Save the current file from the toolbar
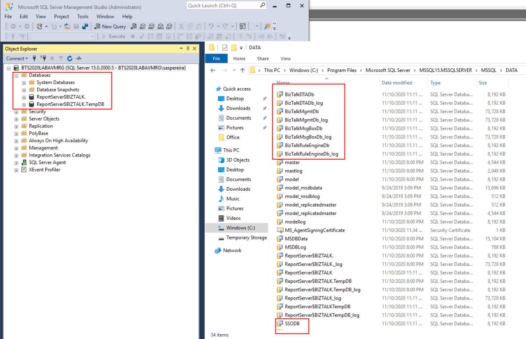Image resolution: width=526 pixels, height=339 pixels. (x=75, y=26)
